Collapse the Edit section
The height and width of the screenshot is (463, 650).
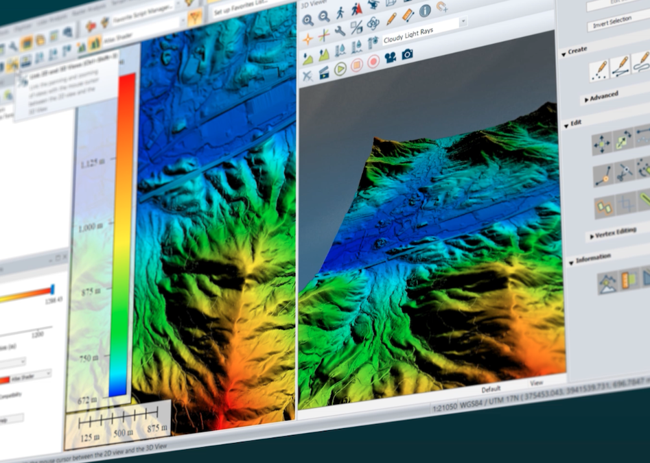point(567,126)
